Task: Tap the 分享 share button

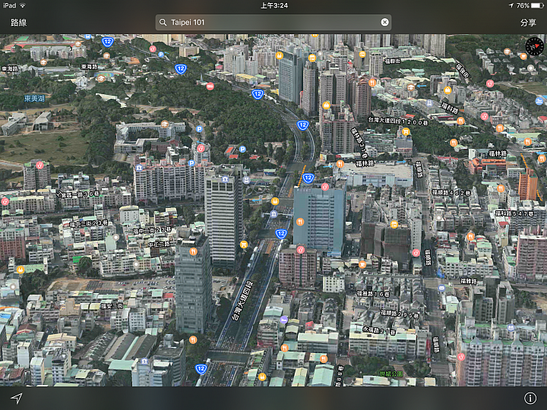Action: [x=528, y=23]
